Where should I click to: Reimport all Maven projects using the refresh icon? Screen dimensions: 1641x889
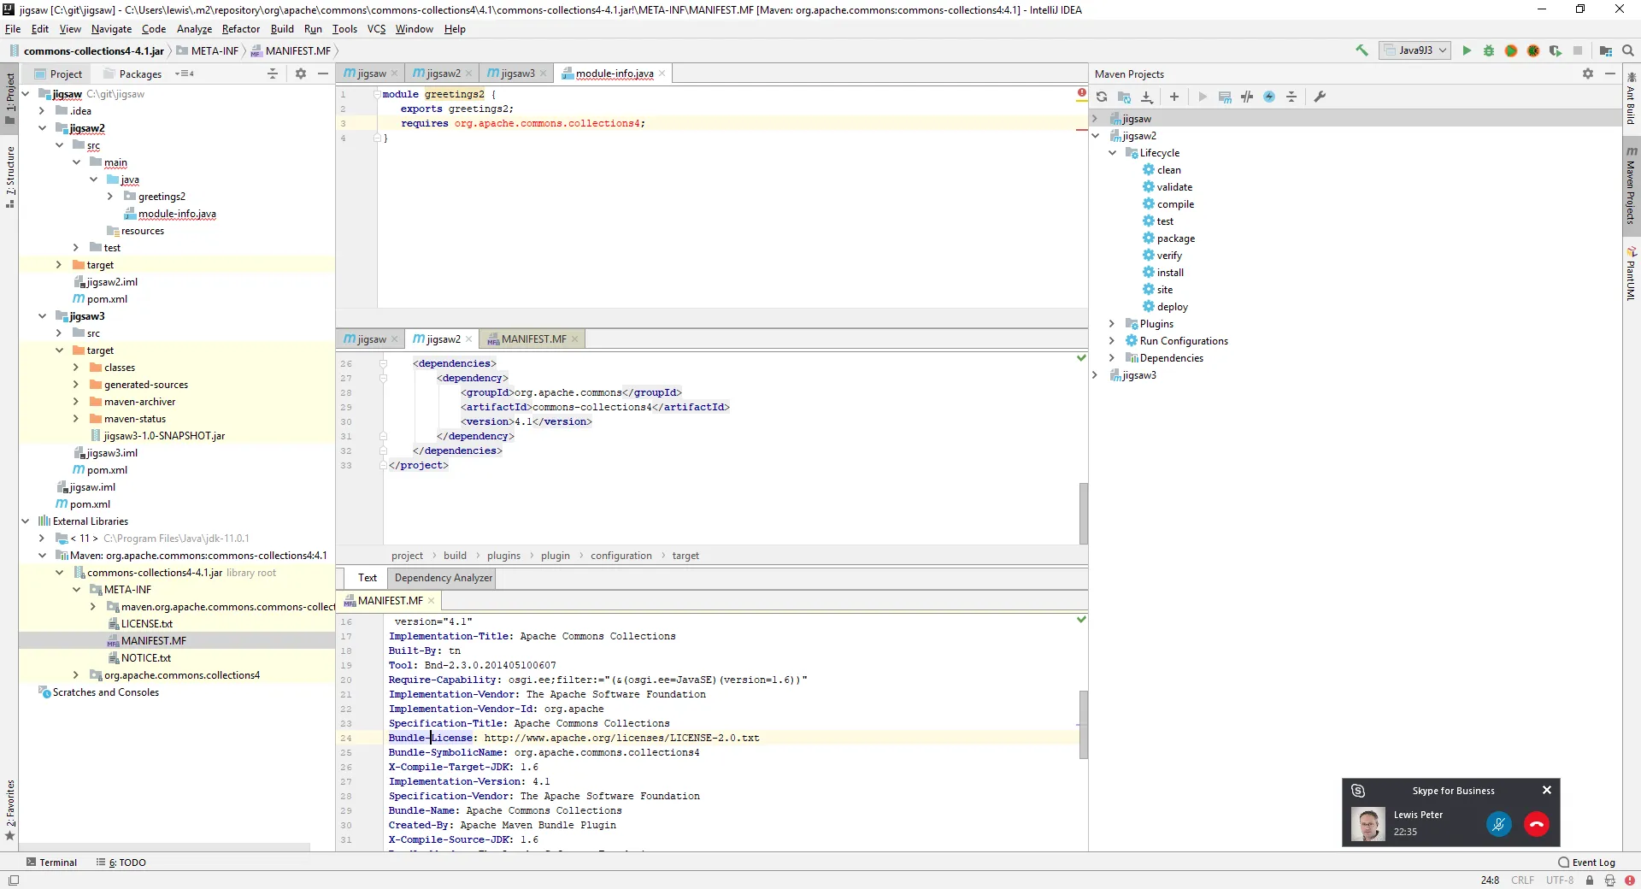coord(1102,97)
